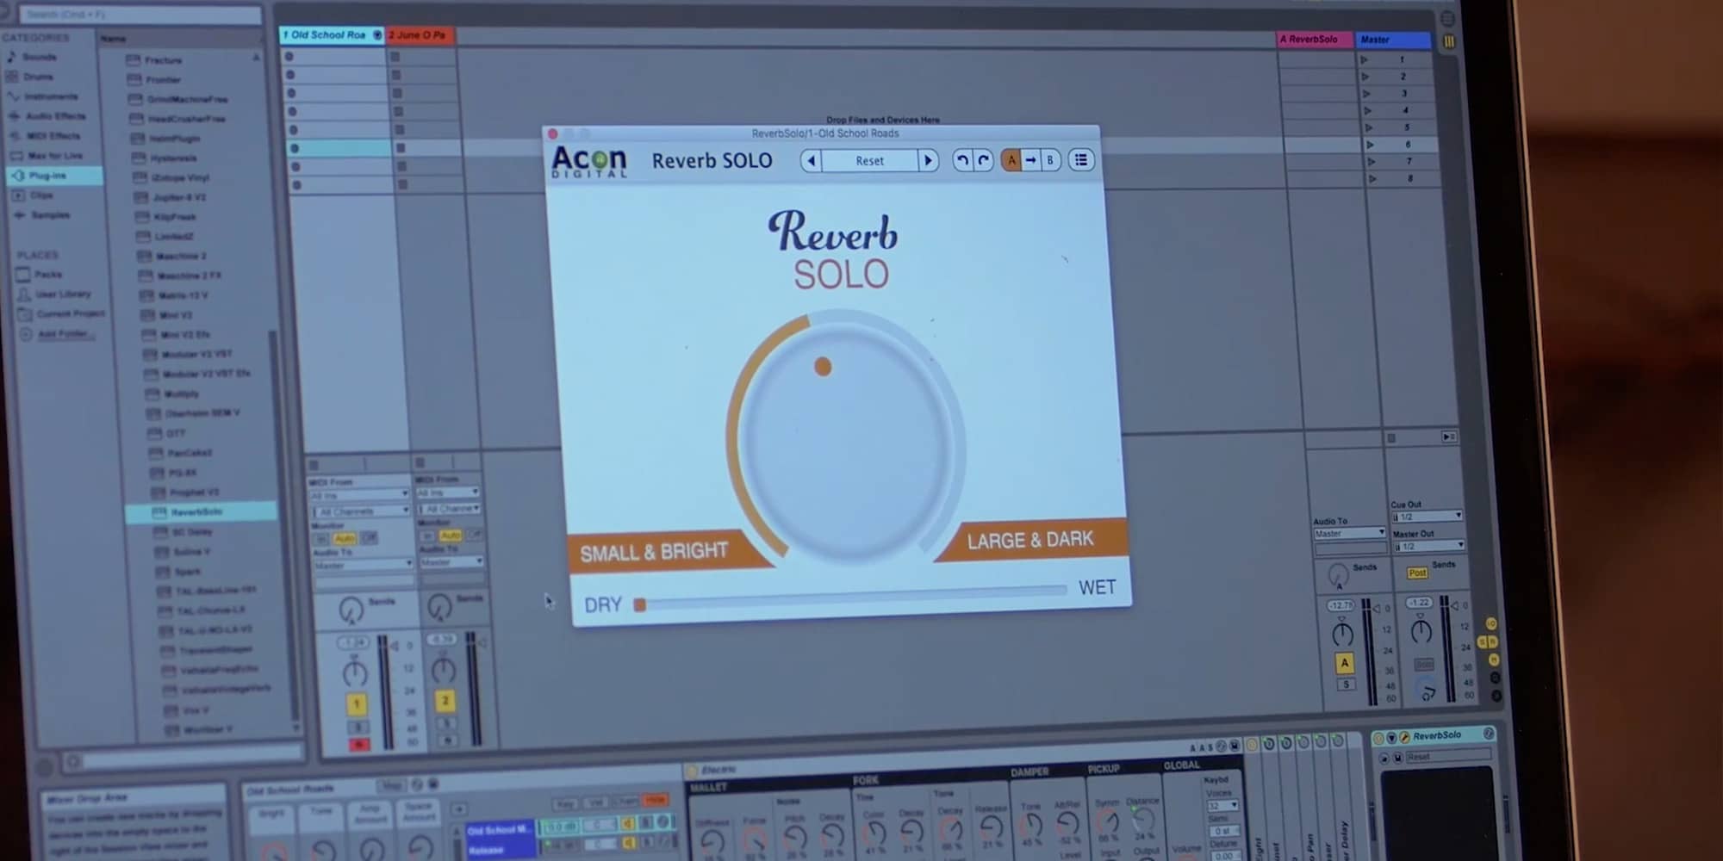
Task: Select B setting in Reverb SOLO
Action: click(1050, 160)
